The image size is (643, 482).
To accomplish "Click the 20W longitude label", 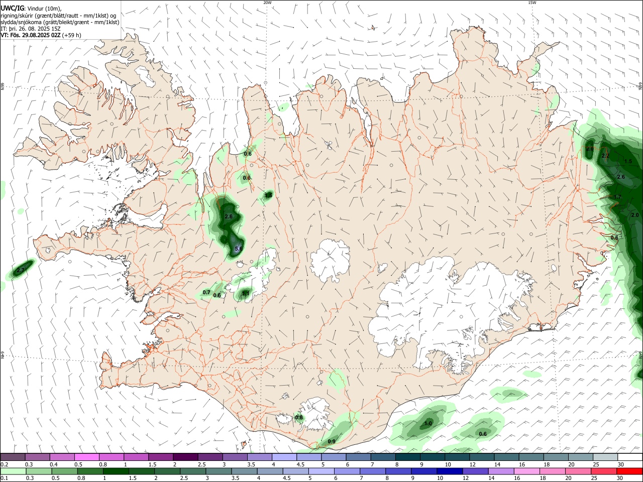I will pyautogui.click(x=268, y=3).
